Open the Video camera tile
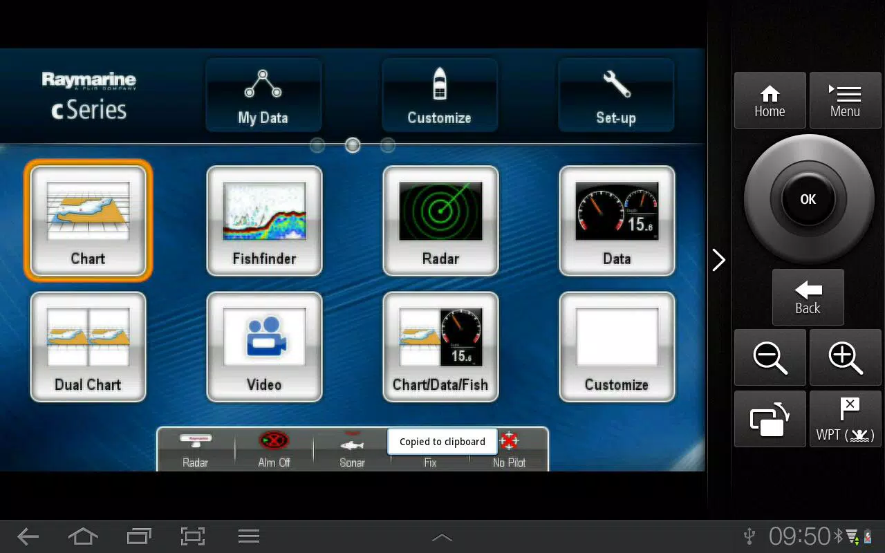Viewport: 885px width, 553px height. (264, 346)
